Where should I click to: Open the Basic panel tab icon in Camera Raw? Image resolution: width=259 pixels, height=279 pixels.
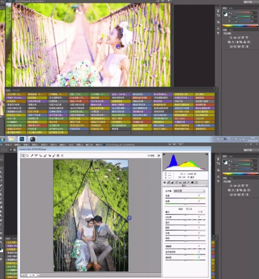coord(165,183)
